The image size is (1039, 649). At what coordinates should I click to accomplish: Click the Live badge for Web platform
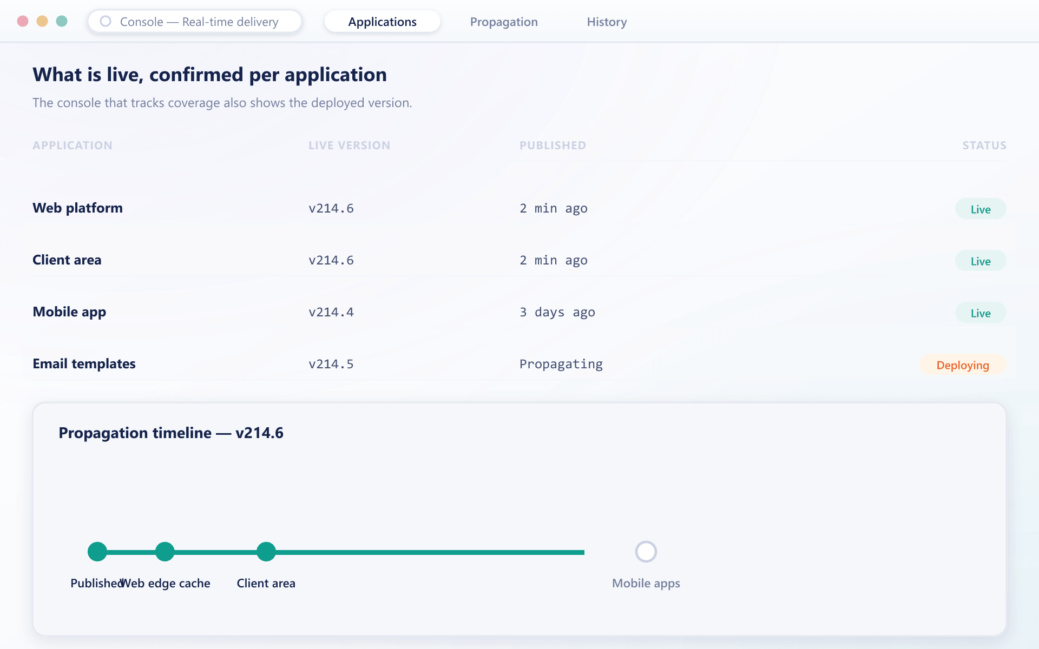[x=981, y=209]
